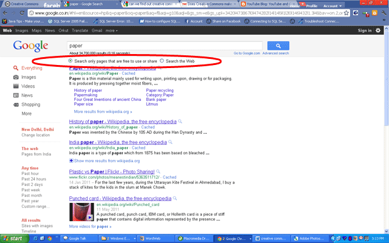Go back with the browser back arrow
Image resolution: width=389 pixels, height=243 pixels.
tap(5, 13)
